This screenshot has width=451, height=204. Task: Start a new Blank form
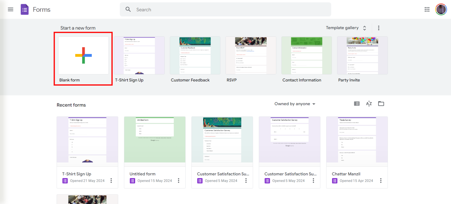pos(83,55)
